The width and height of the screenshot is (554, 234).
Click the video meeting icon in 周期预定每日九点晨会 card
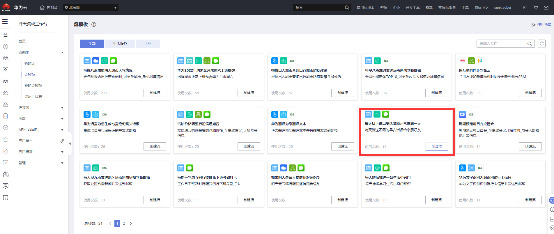[463, 114]
